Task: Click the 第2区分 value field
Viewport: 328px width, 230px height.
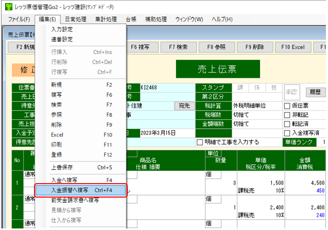Action: point(257,97)
